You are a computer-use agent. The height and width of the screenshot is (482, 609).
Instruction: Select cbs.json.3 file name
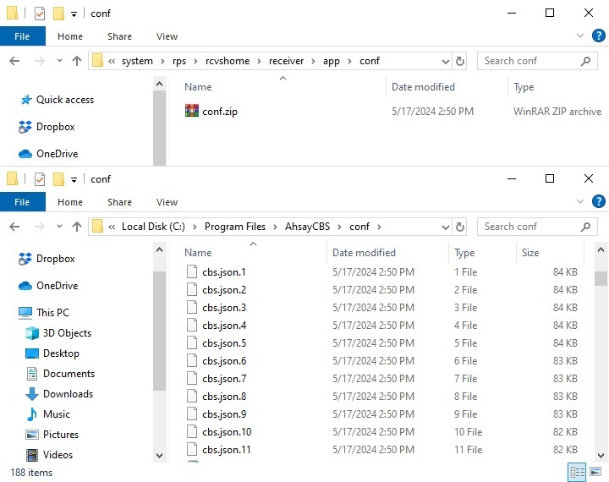(x=224, y=308)
